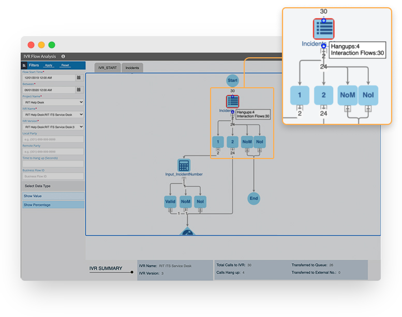402x317 pixels.
Task: Focus the Business Flow ID field
Action: click(x=53, y=176)
